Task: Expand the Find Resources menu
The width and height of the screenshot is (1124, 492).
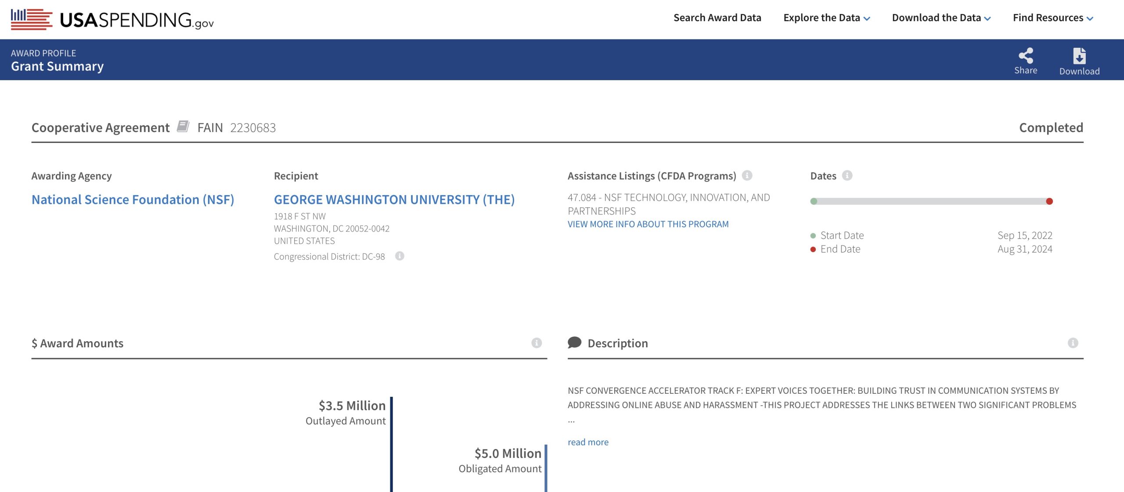Action: point(1052,18)
